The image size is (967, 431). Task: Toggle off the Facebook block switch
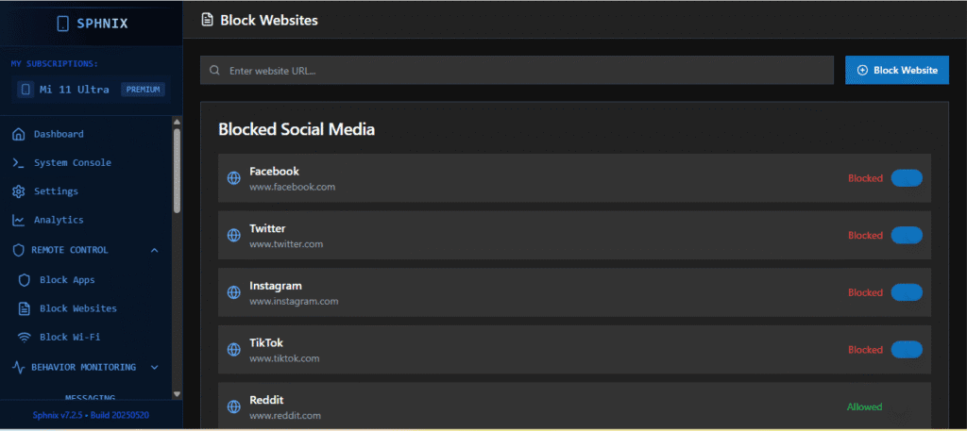pos(907,178)
